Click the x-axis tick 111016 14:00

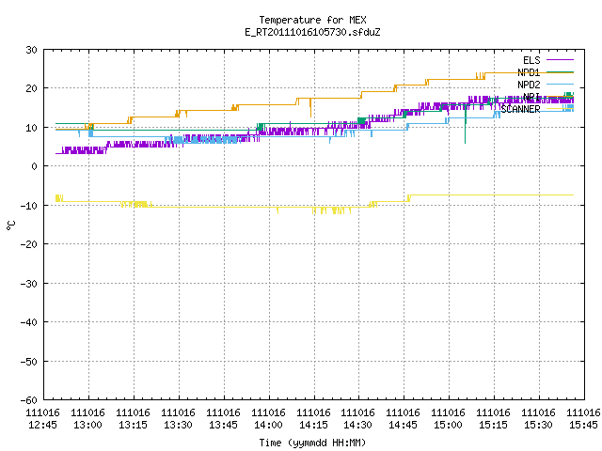(268, 419)
